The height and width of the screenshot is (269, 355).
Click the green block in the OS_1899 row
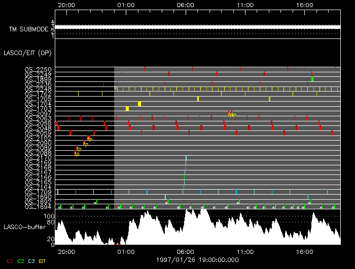(x=312, y=79)
